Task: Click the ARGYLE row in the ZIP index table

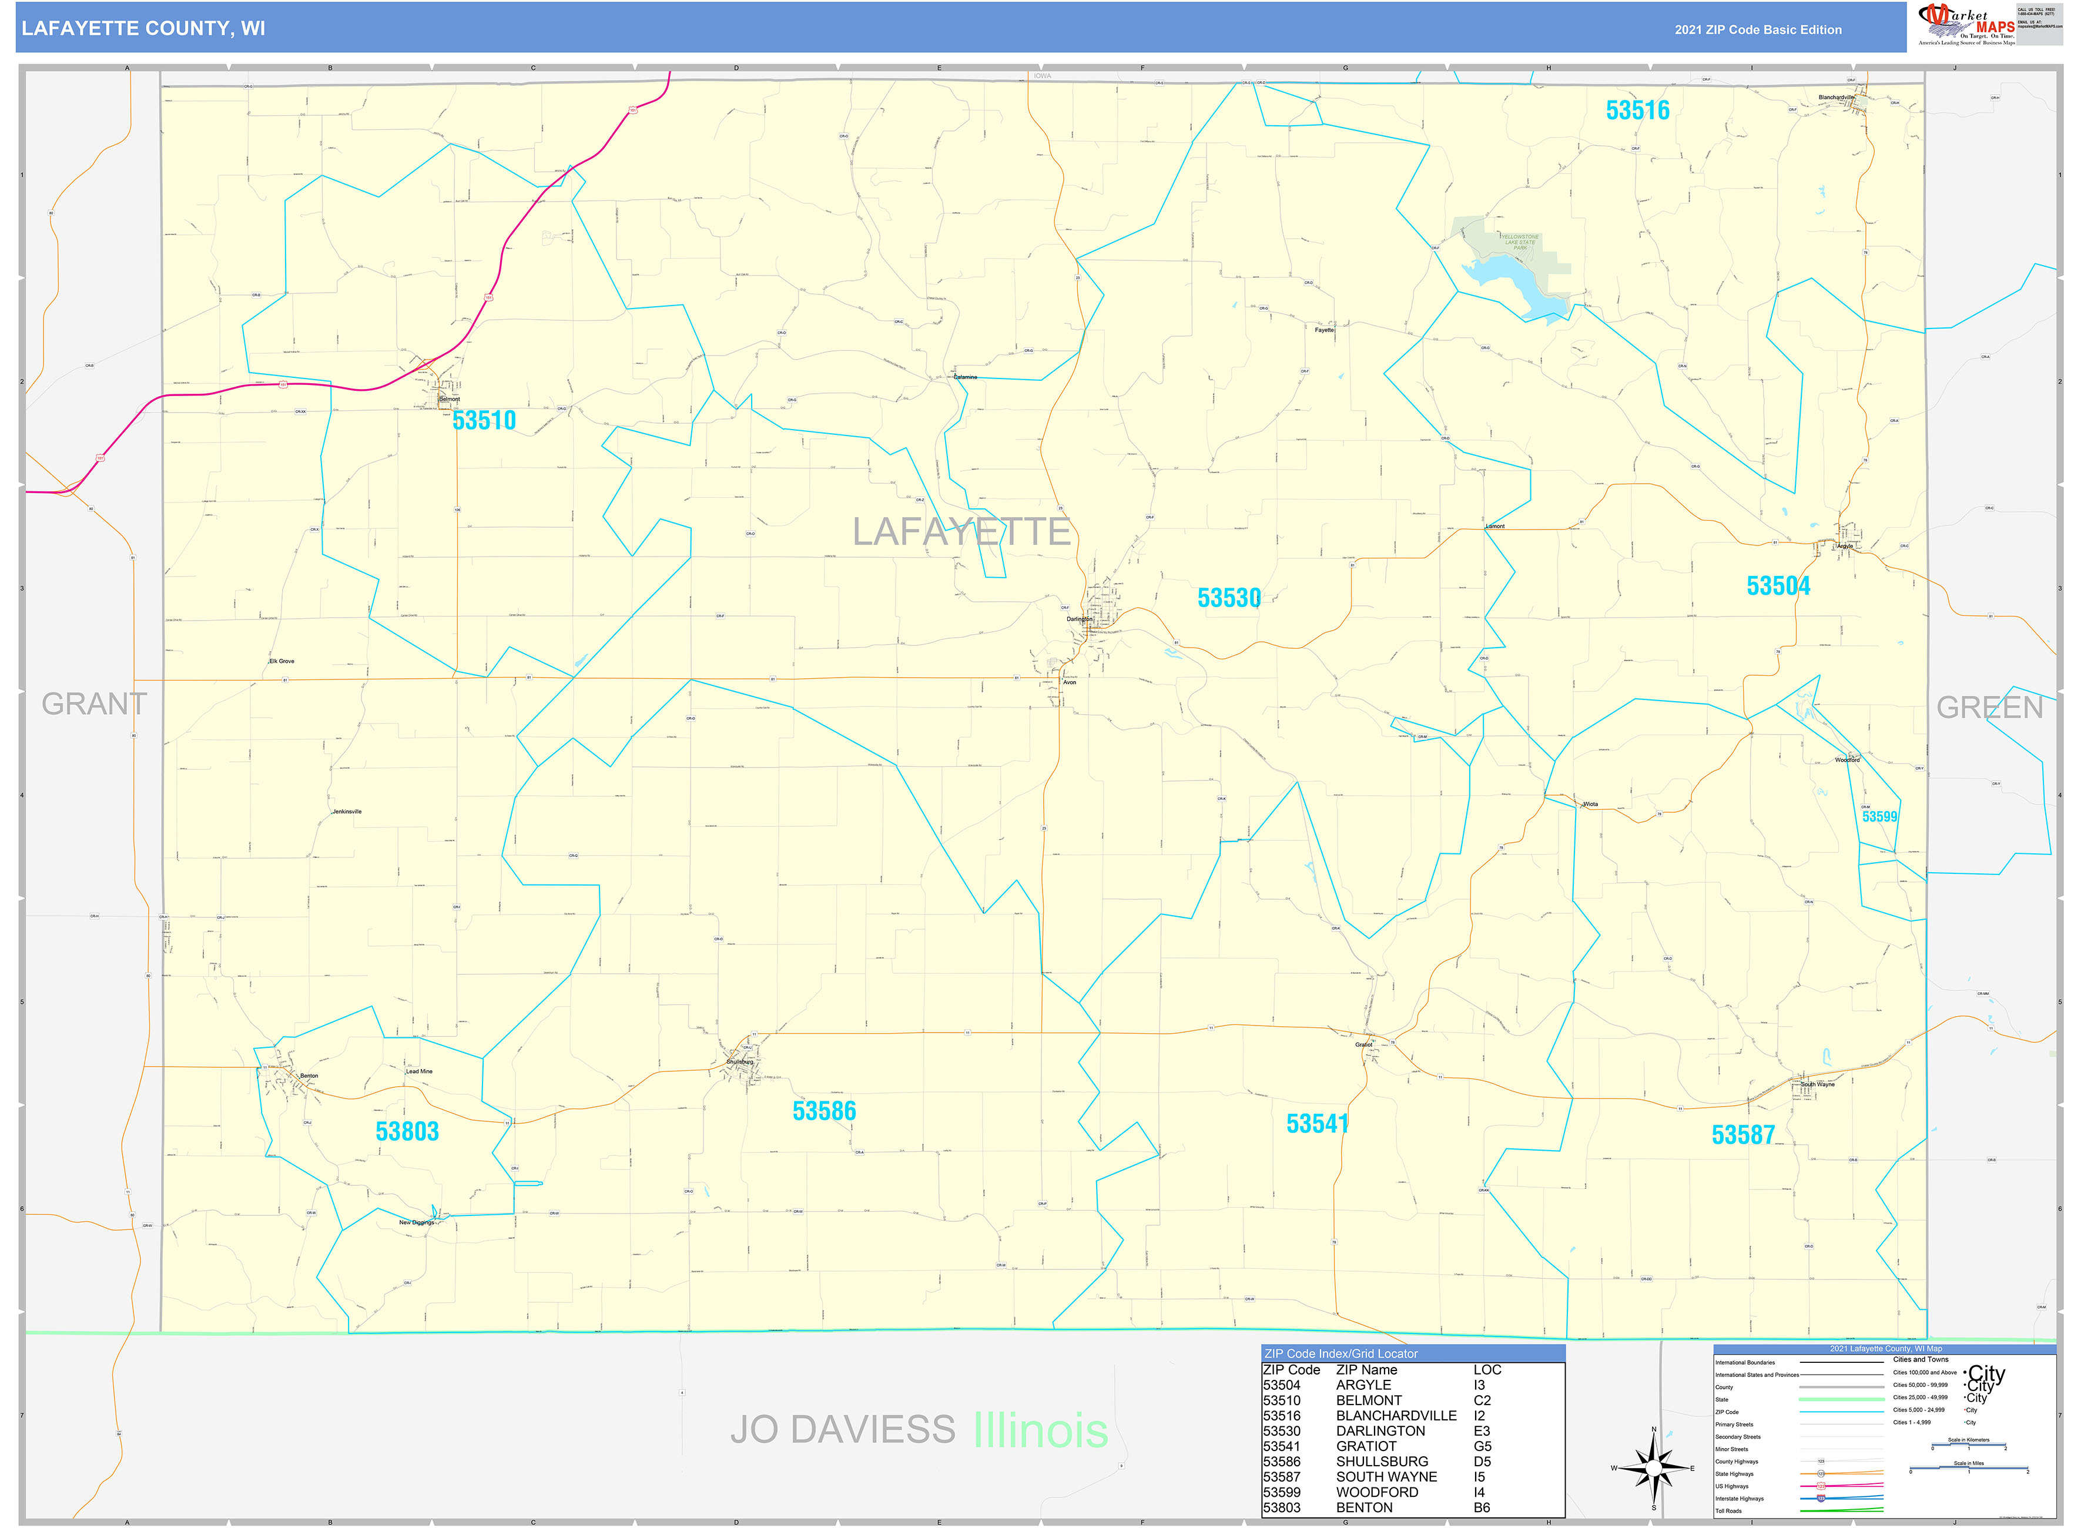Action: tap(1412, 1385)
